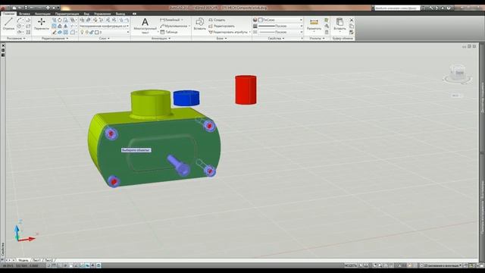Image resolution: width=485 pixels, height=273 pixels.
Task: Click the copy icon in Буфер обмена
Action: coord(352,26)
